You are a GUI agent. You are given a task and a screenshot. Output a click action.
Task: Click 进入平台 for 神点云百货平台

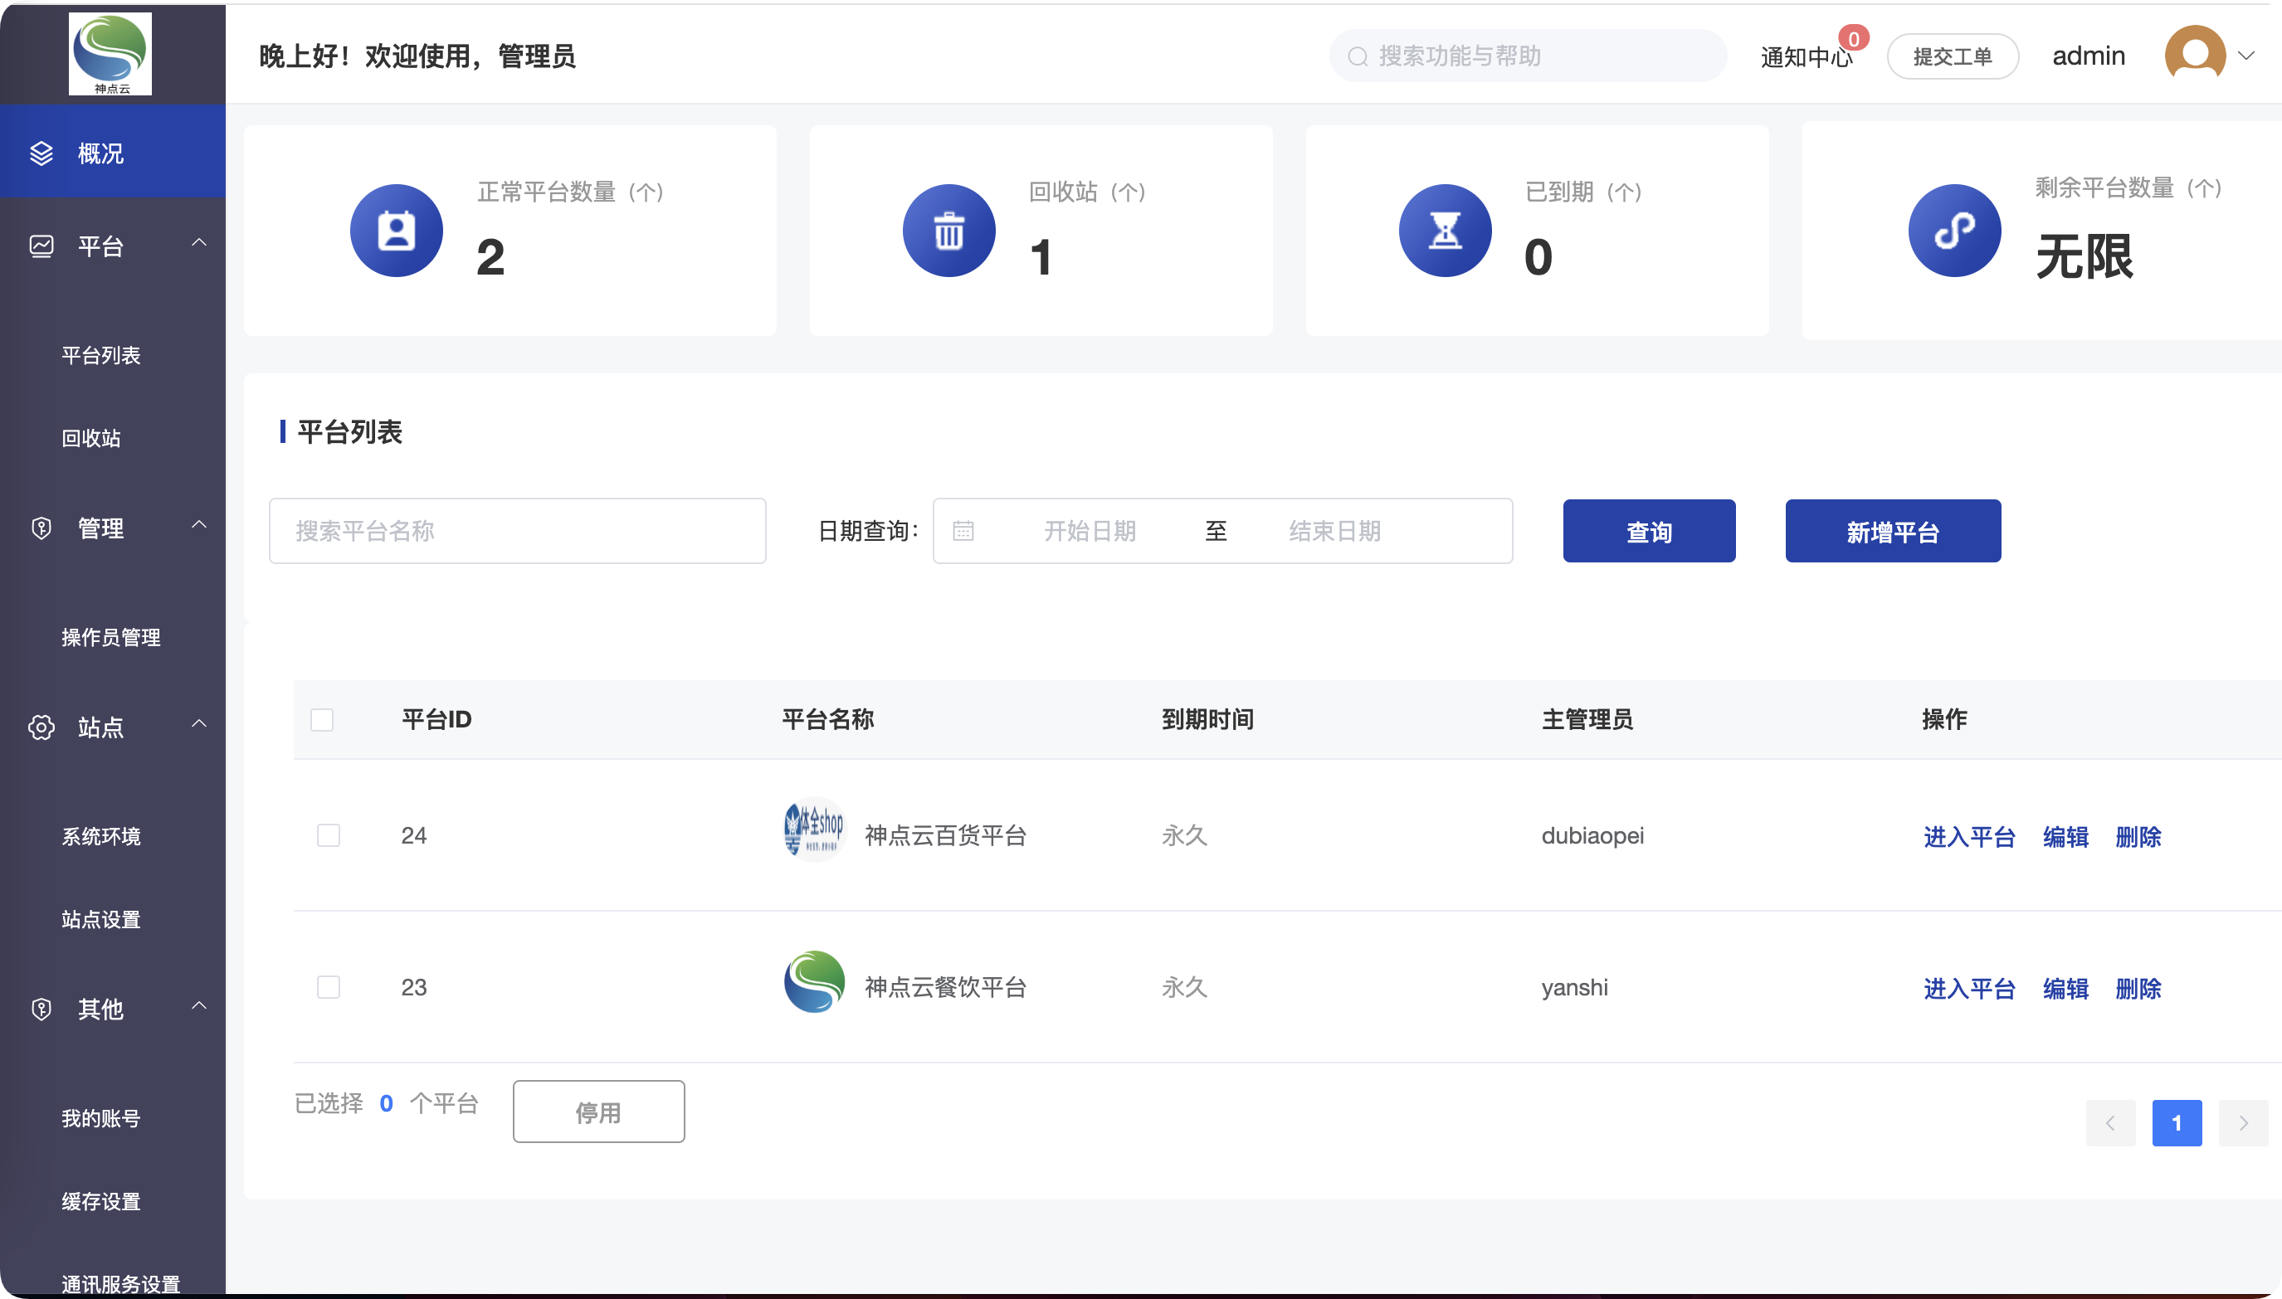coord(1969,837)
